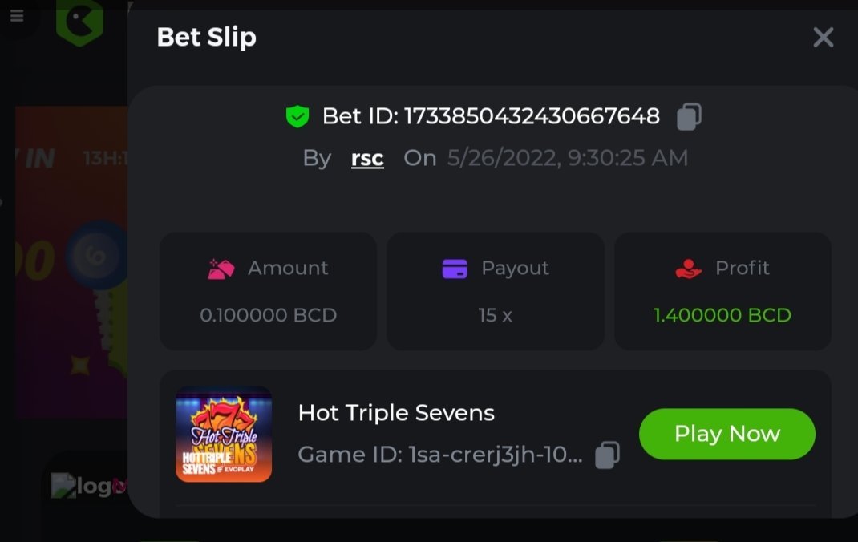Click the 0.100000 BCD amount value
This screenshot has width=858, height=542.
(x=268, y=315)
